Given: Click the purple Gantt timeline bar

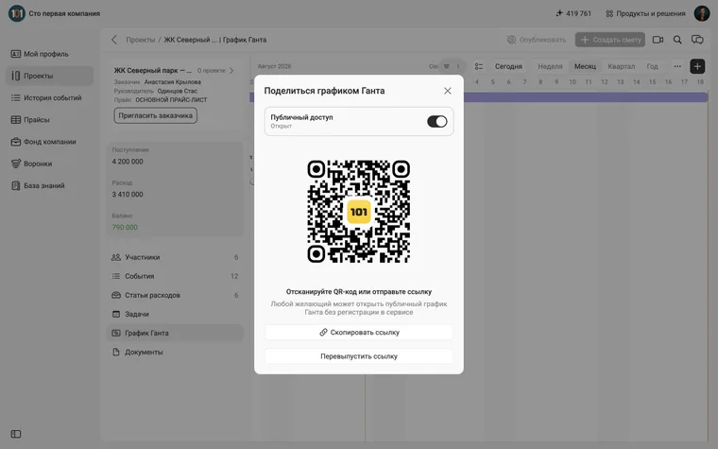Looking at the screenshot, I should coord(586,96).
